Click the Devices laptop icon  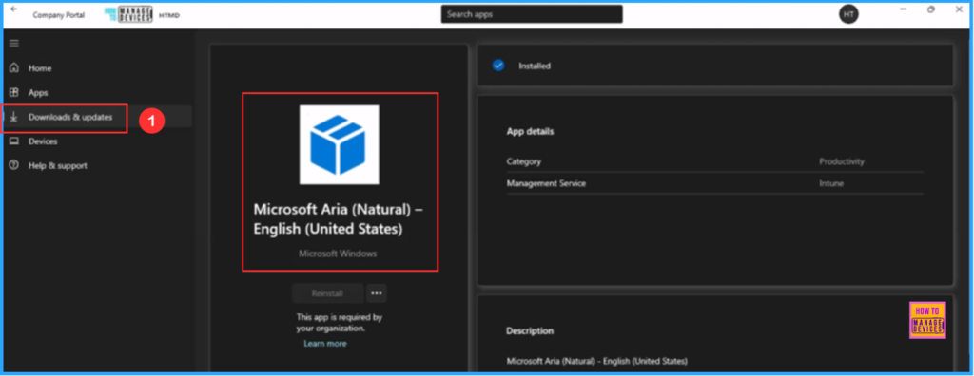13,141
